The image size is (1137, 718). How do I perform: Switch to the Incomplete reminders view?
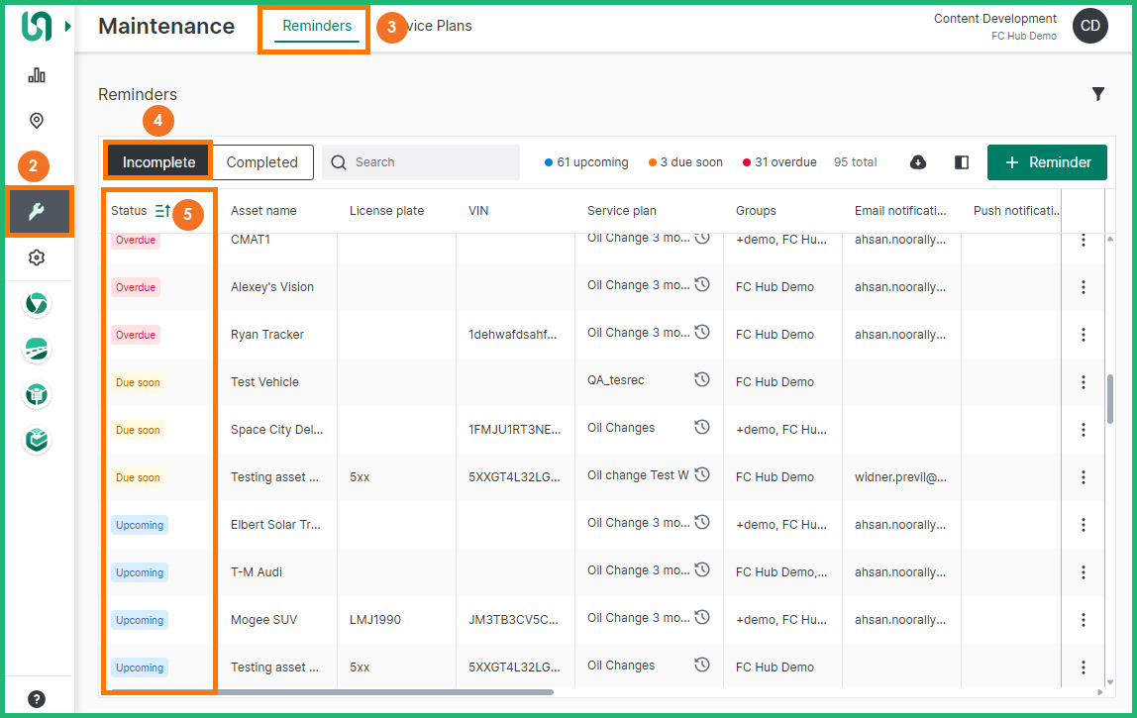pos(158,162)
